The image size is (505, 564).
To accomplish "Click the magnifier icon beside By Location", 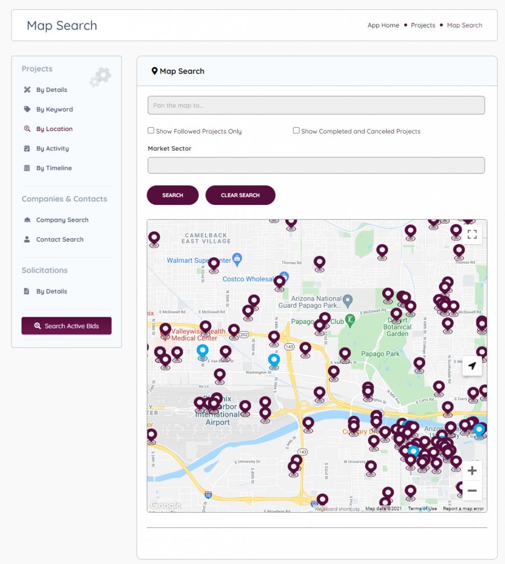I will [x=27, y=129].
